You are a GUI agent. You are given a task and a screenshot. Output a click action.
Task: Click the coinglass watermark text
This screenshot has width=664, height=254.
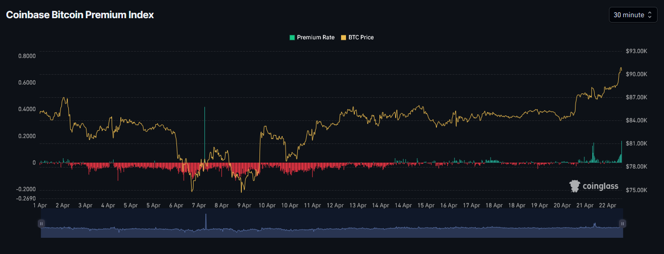coord(600,186)
